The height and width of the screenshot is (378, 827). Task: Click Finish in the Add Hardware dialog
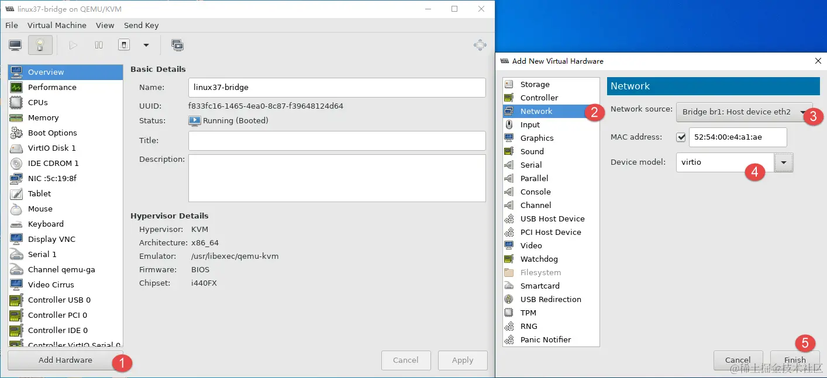coord(794,360)
